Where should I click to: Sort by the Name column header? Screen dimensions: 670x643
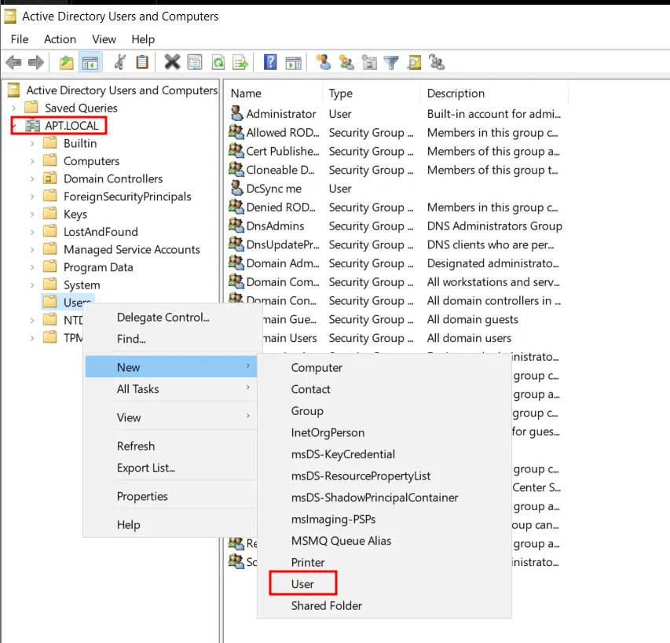(x=275, y=94)
